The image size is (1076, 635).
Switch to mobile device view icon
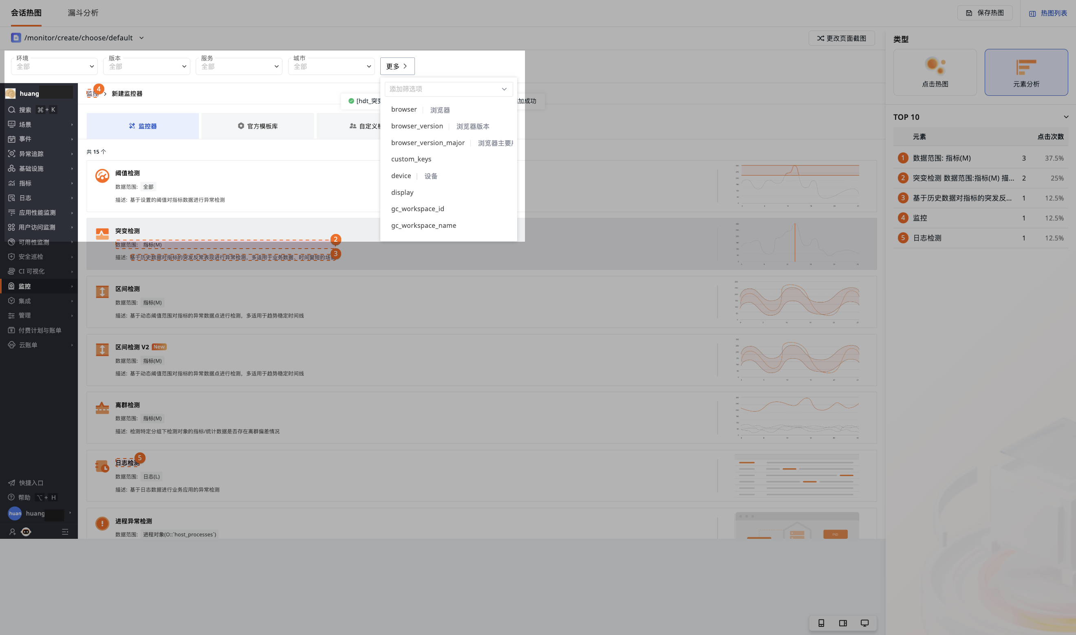pos(821,623)
